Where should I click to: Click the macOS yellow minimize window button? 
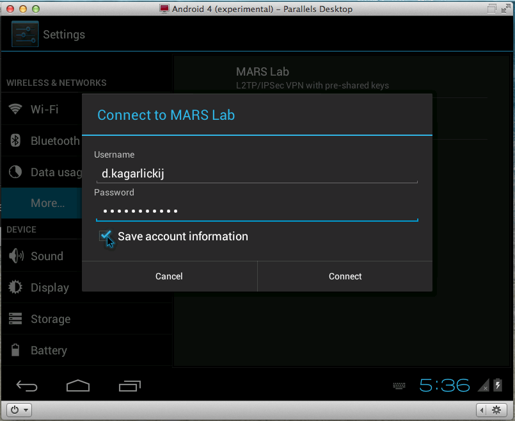(22, 9)
